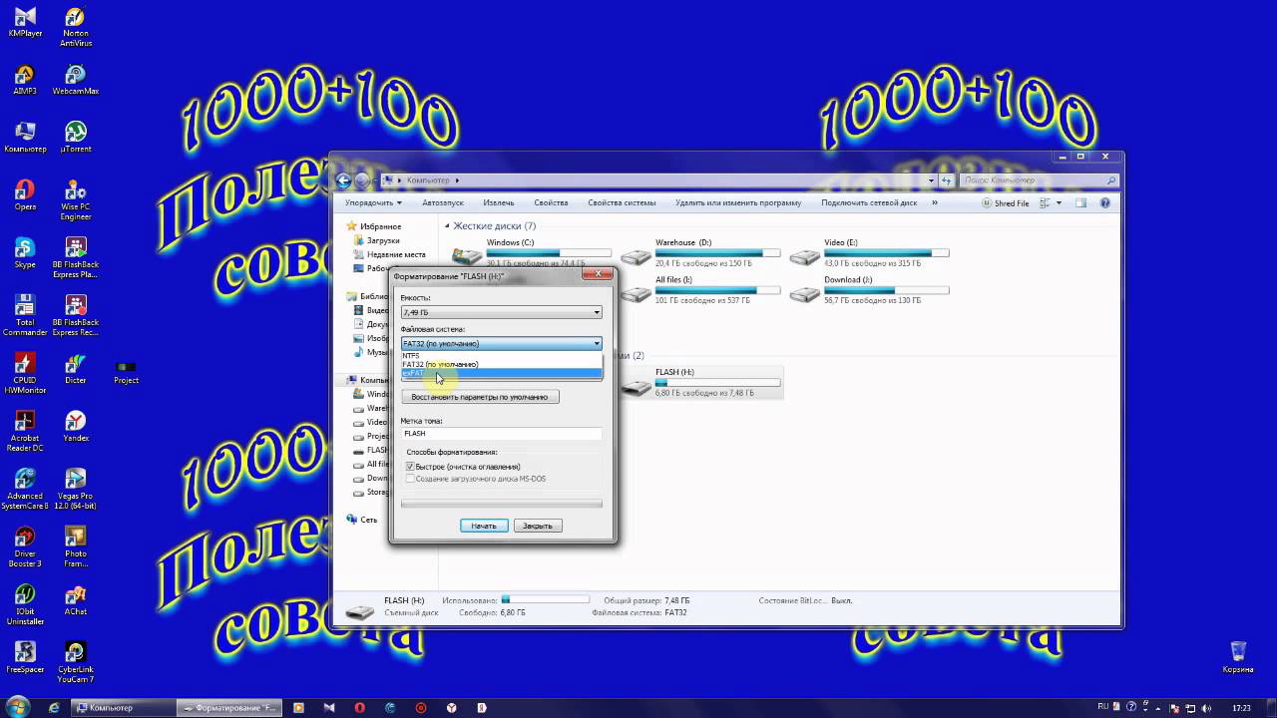
Task: Collapse the Файловая система combo box
Action: (501, 343)
